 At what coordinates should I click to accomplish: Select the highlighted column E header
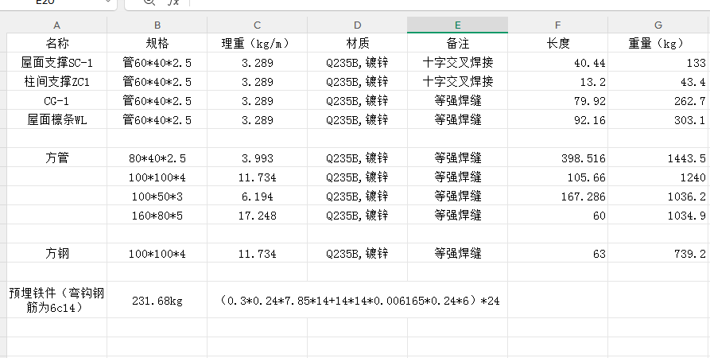(457, 25)
